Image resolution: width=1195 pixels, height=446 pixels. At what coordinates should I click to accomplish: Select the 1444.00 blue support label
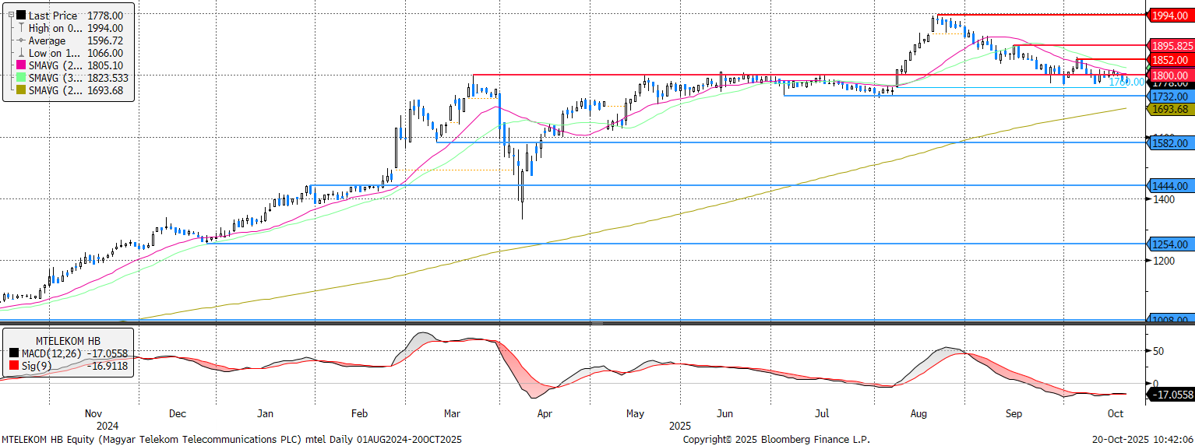tap(1169, 186)
